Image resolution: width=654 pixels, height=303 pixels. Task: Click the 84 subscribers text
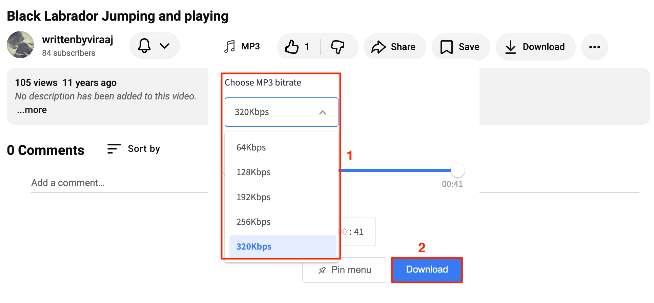tap(69, 53)
